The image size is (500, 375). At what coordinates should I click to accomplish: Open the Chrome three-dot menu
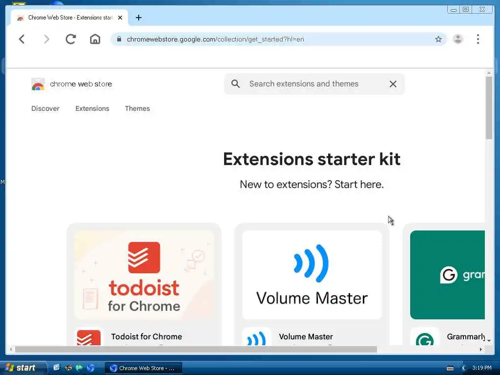pos(478,39)
